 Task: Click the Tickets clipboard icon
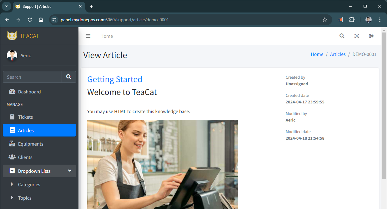click(12, 117)
